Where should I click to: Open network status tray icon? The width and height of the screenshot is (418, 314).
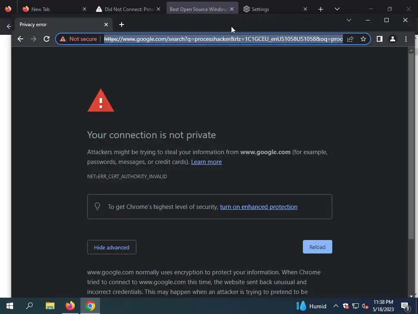356,306
